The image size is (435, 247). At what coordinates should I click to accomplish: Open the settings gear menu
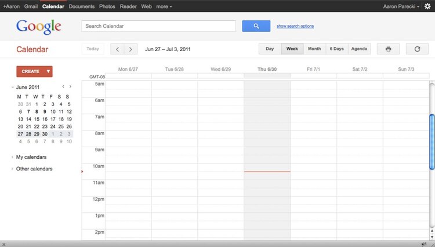pyautogui.click(x=427, y=6)
